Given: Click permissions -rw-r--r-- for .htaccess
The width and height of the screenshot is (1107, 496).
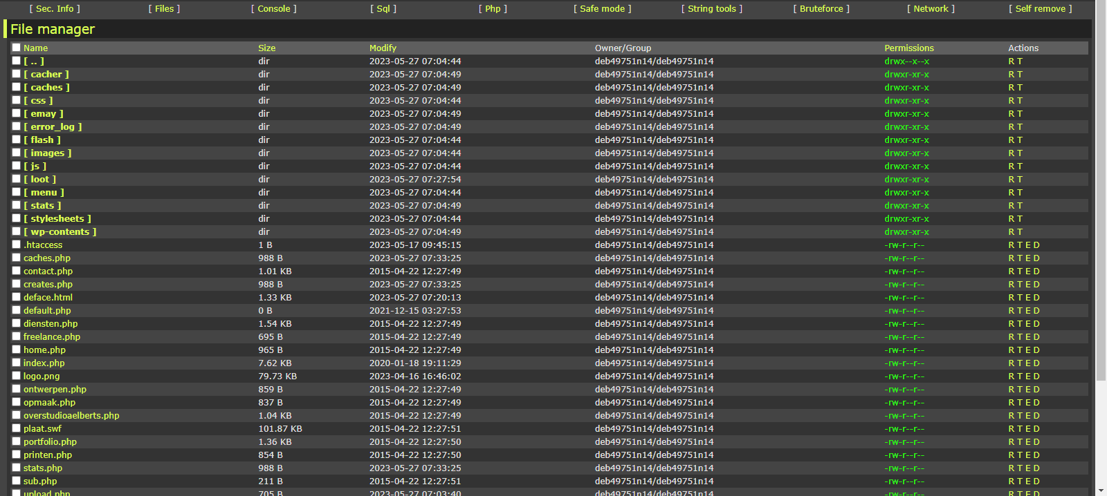Looking at the screenshot, I should pos(904,245).
